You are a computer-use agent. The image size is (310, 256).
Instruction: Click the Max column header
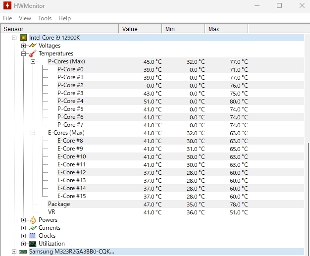coord(226,29)
